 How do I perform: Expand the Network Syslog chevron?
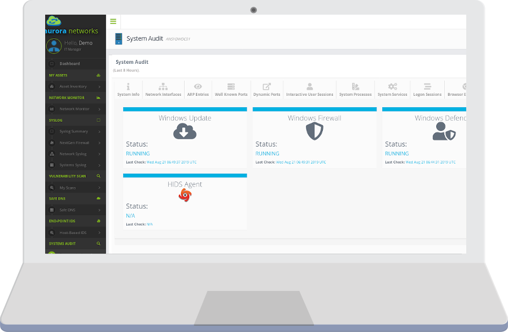[x=99, y=154]
